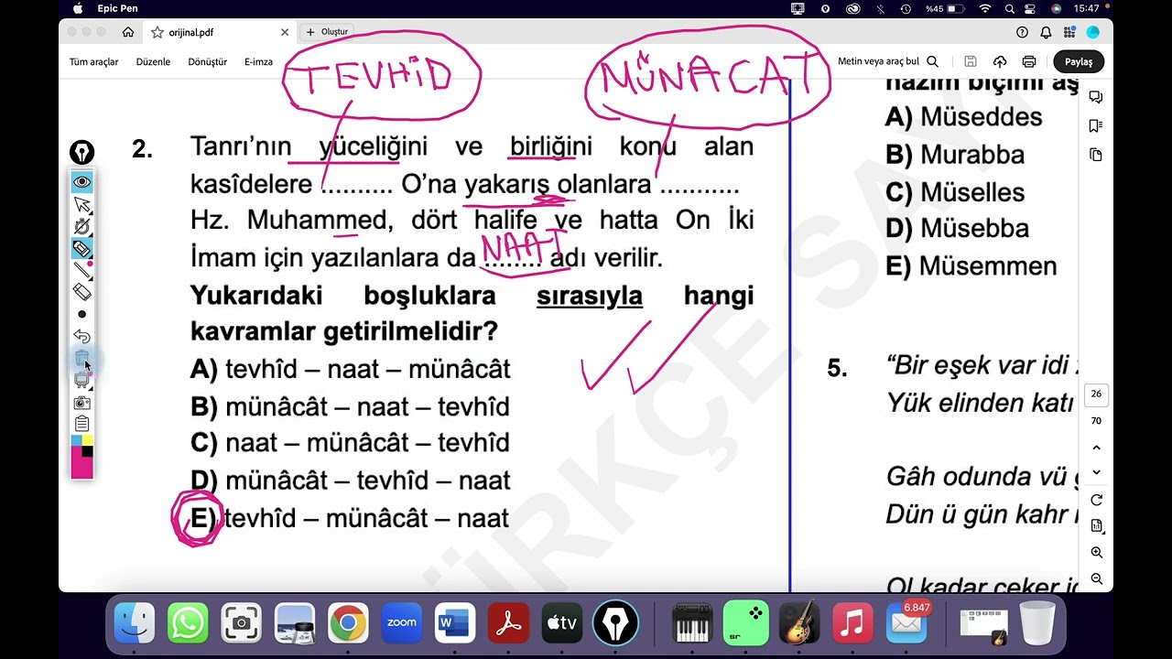Open Mail with 6.847 badge

[x=906, y=624]
